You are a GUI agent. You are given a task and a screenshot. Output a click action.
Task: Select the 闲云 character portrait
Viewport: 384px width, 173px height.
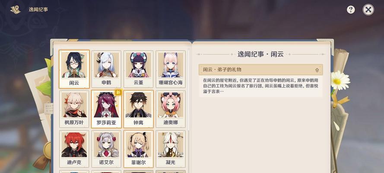(x=74, y=69)
